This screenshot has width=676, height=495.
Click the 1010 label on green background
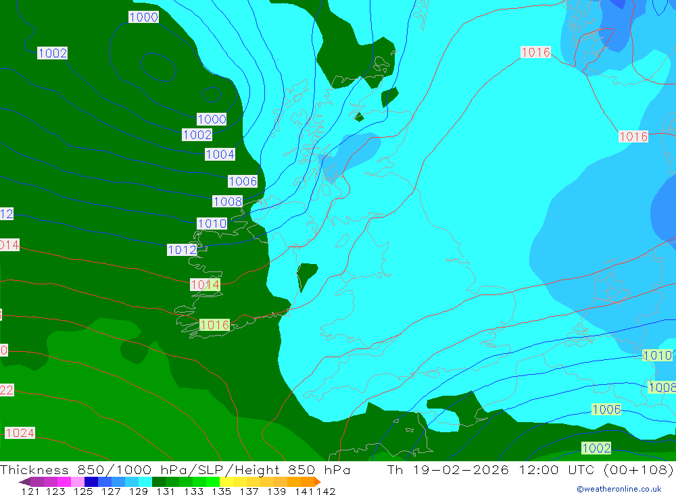658,355
